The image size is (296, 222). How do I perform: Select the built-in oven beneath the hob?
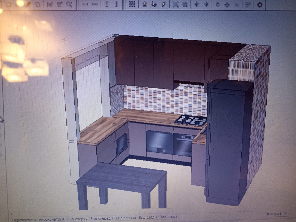183,144
